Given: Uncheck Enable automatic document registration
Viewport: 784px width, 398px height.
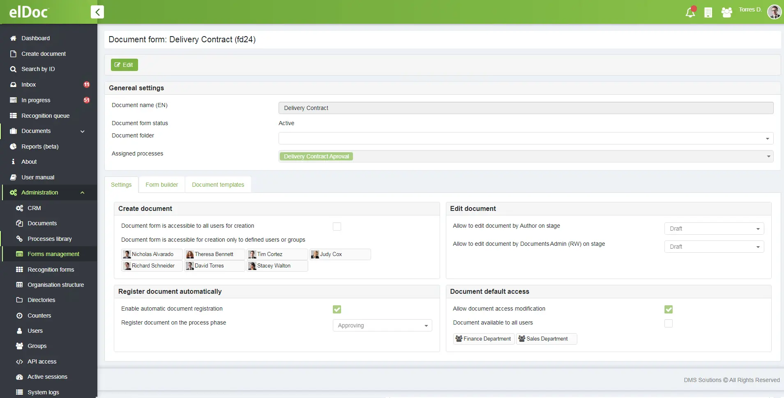Looking at the screenshot, I should pos(337,309).
